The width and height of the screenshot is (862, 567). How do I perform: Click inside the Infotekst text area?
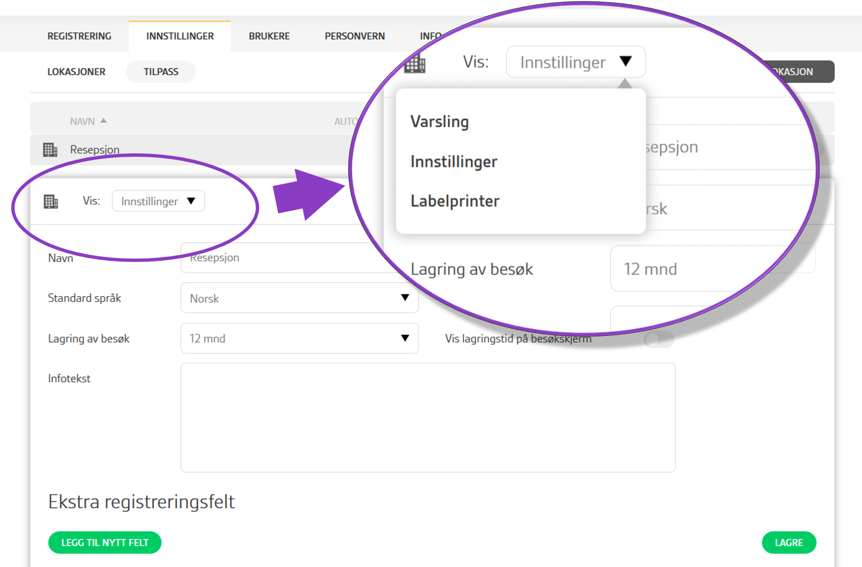pyautogui.click(x=428, y=418)
